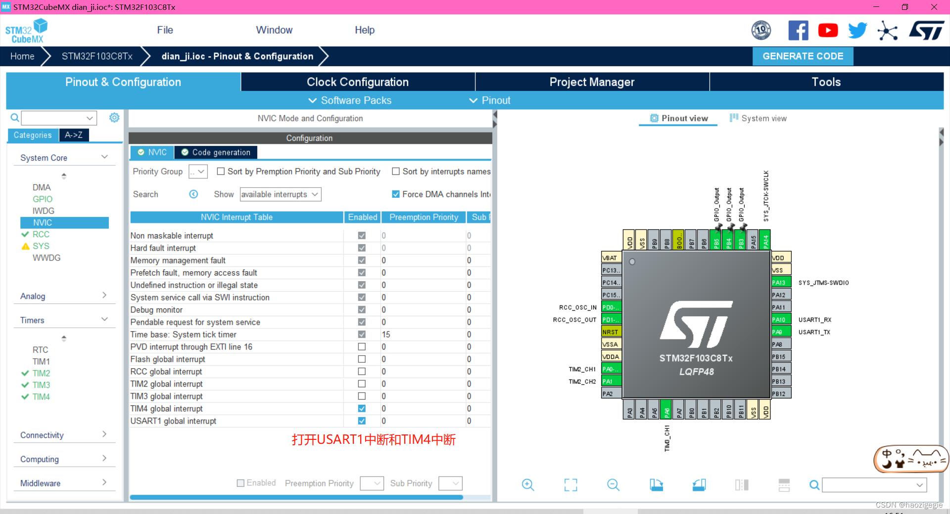Viewport: 950px width, 514px height.
Task: Click the peripheral search magnifier icon
Action: [15, 118]
